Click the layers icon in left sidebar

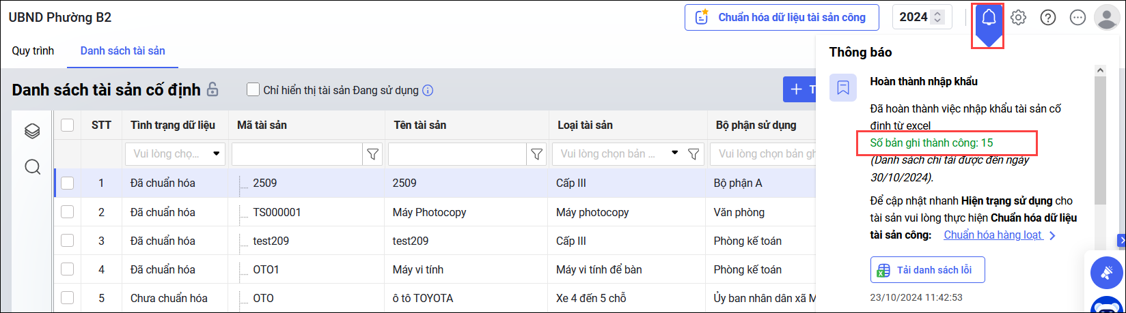pyautogui.click(x=32, y=131)
